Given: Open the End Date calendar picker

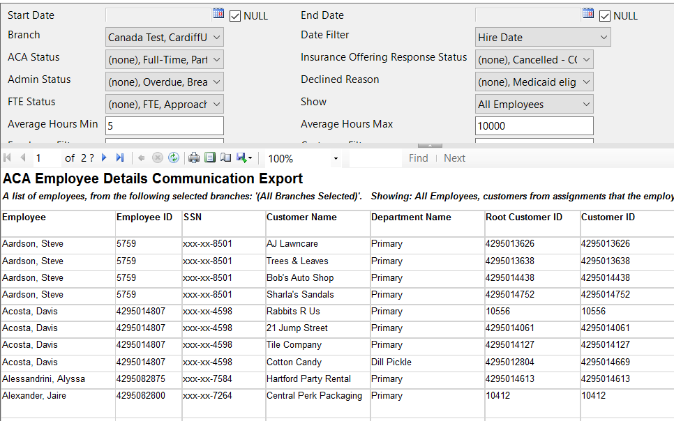Looking at the screenshot, I should 588,13.
